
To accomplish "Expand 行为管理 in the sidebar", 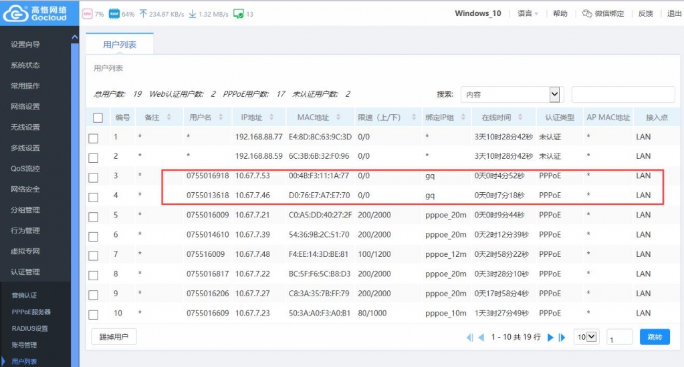I will click(x=25, y=231).
